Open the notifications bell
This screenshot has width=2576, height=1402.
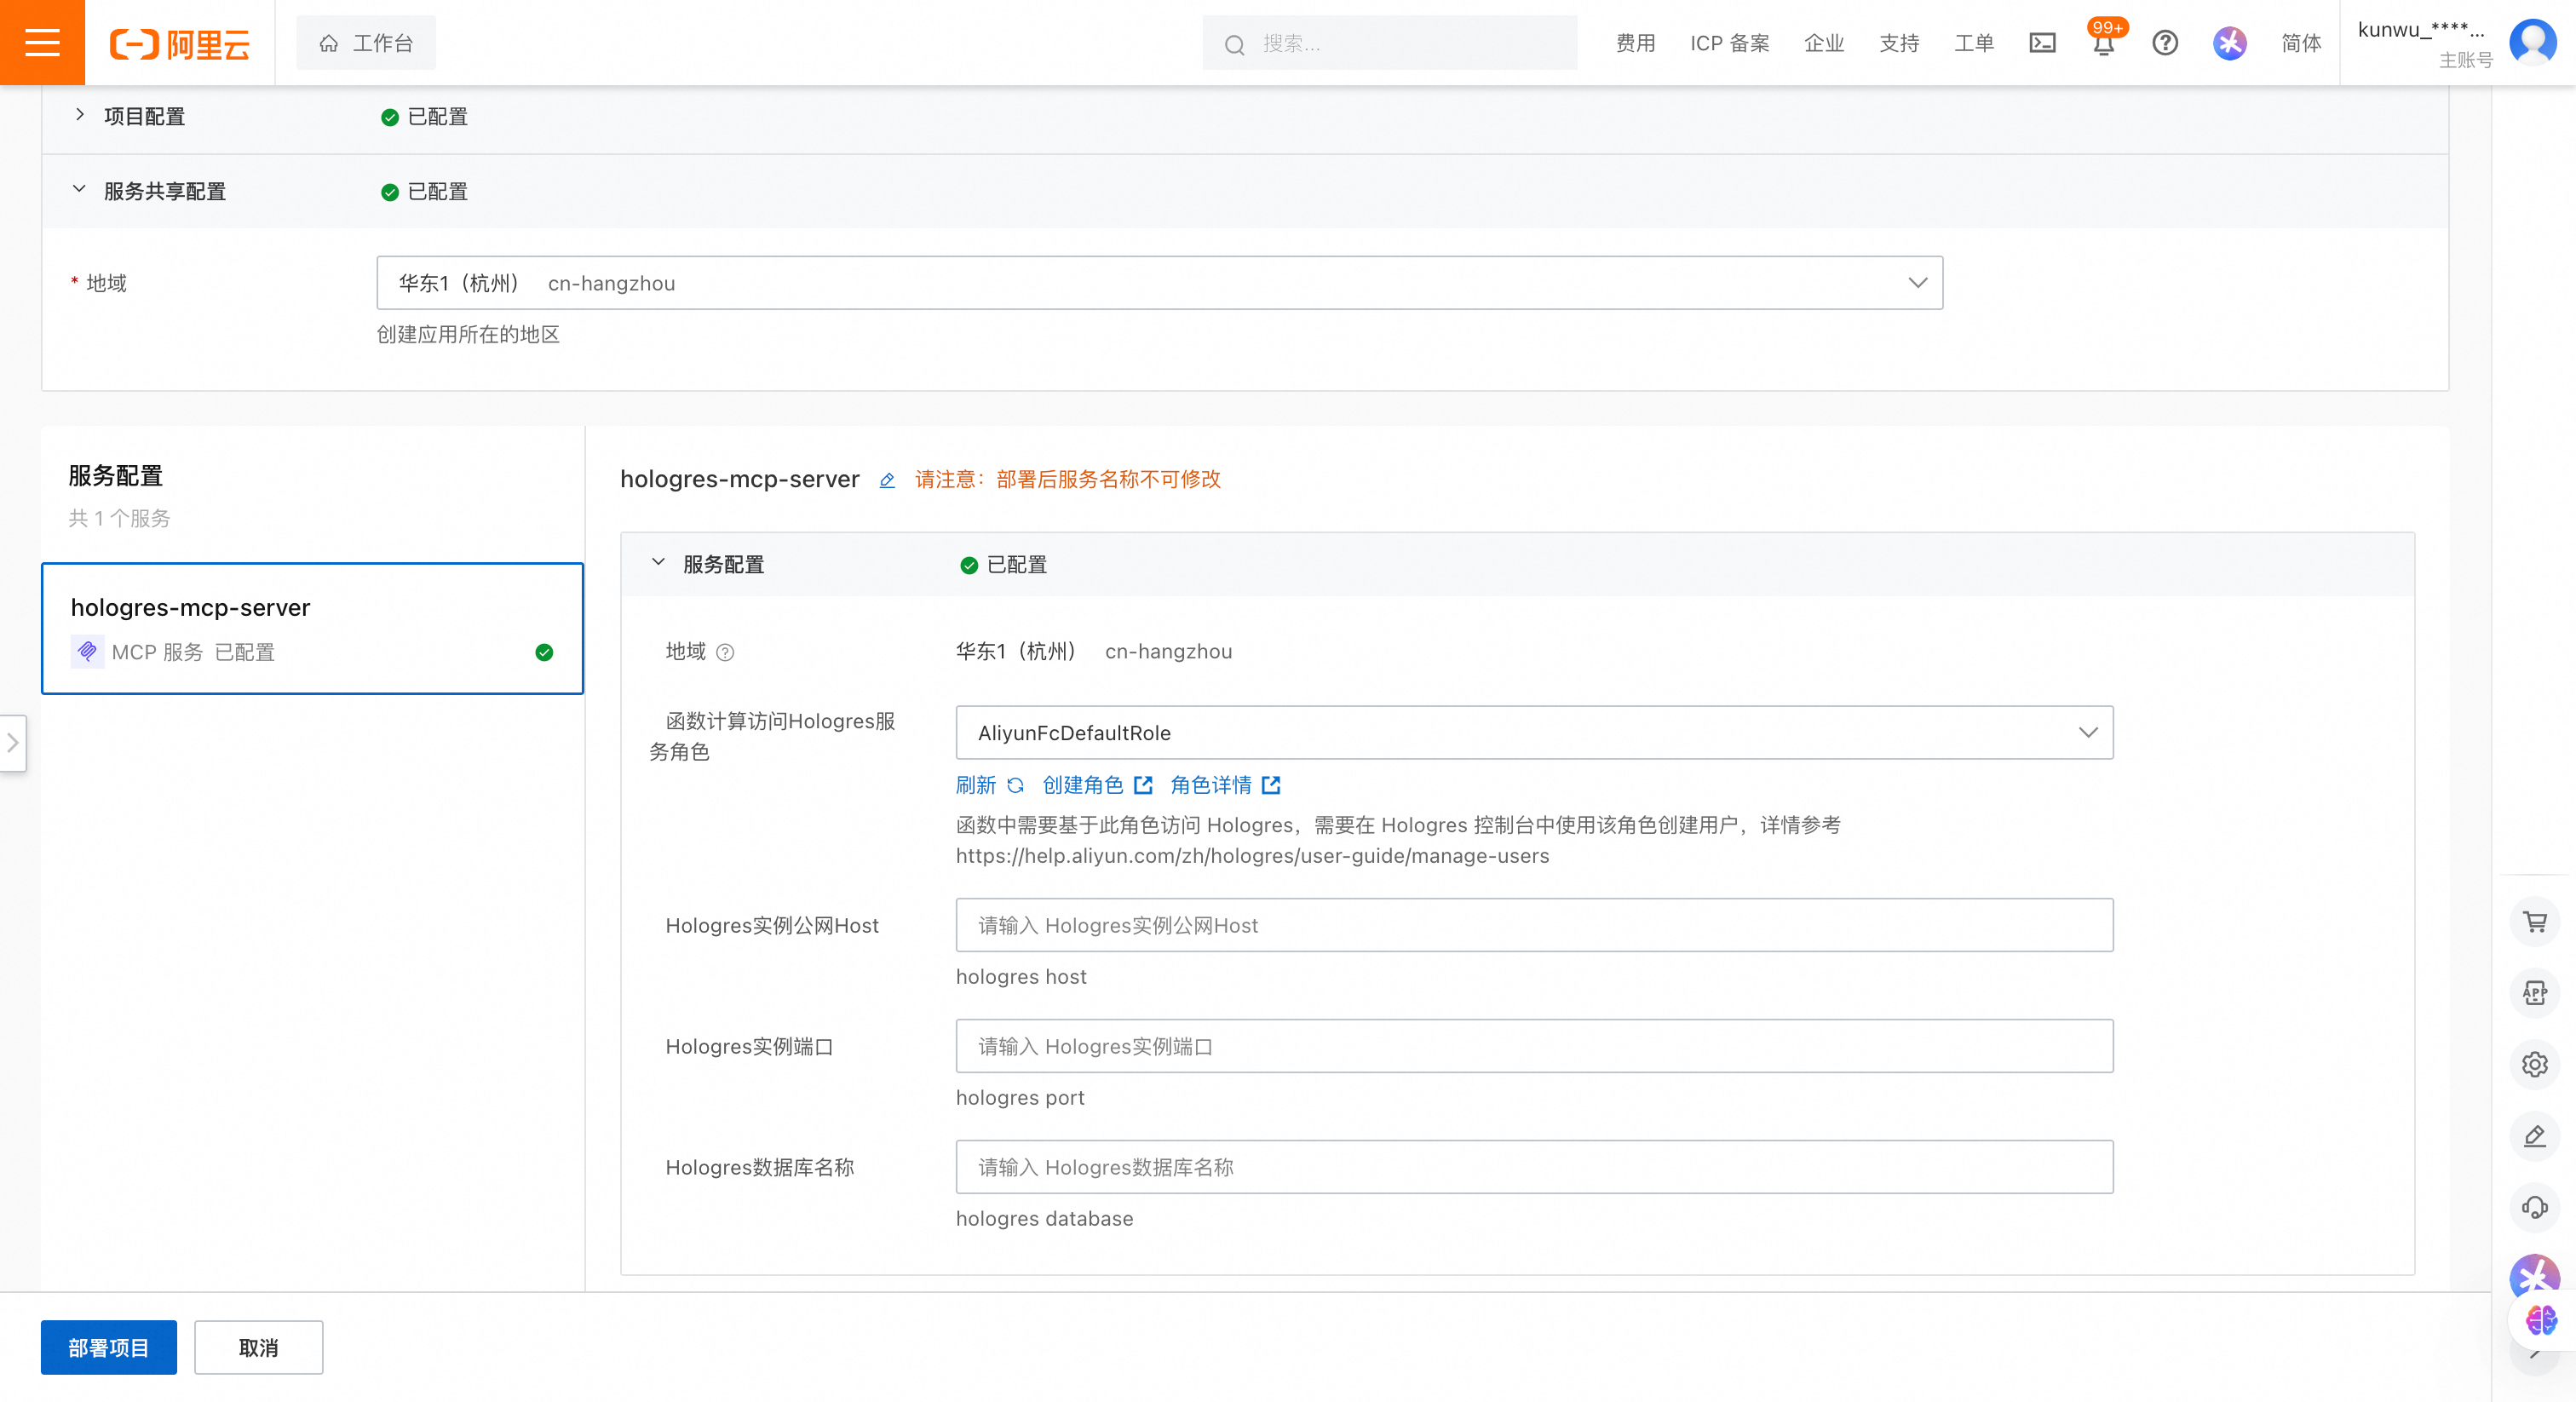point(2104,44)
